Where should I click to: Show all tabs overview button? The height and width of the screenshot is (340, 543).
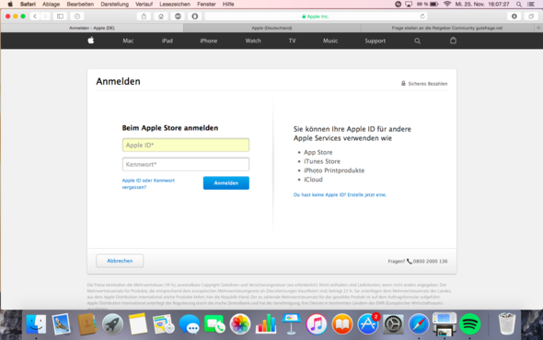click(531, 17)
